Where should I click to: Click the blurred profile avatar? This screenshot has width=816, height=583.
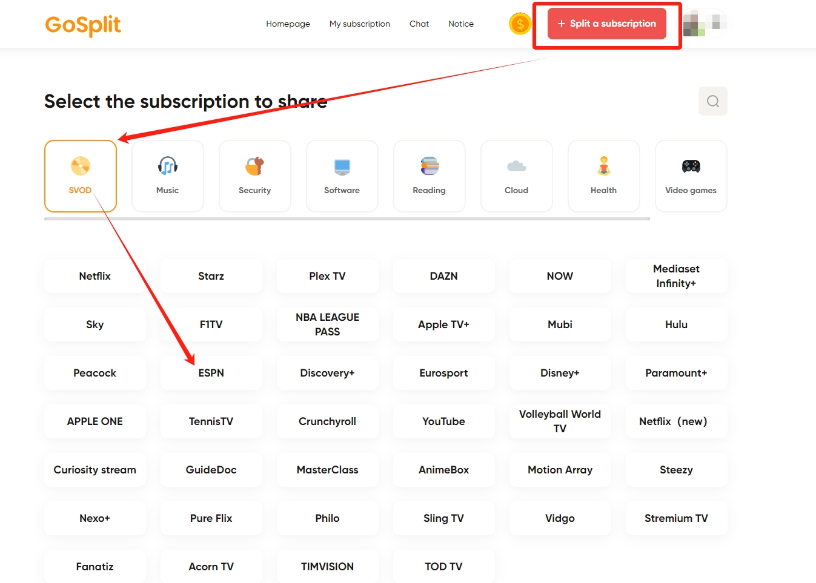pos(705,24)
